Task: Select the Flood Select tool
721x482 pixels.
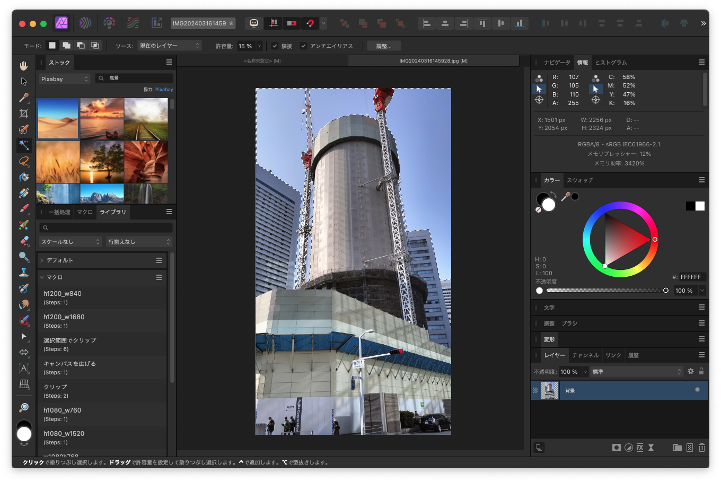Action: click(24, 145)
